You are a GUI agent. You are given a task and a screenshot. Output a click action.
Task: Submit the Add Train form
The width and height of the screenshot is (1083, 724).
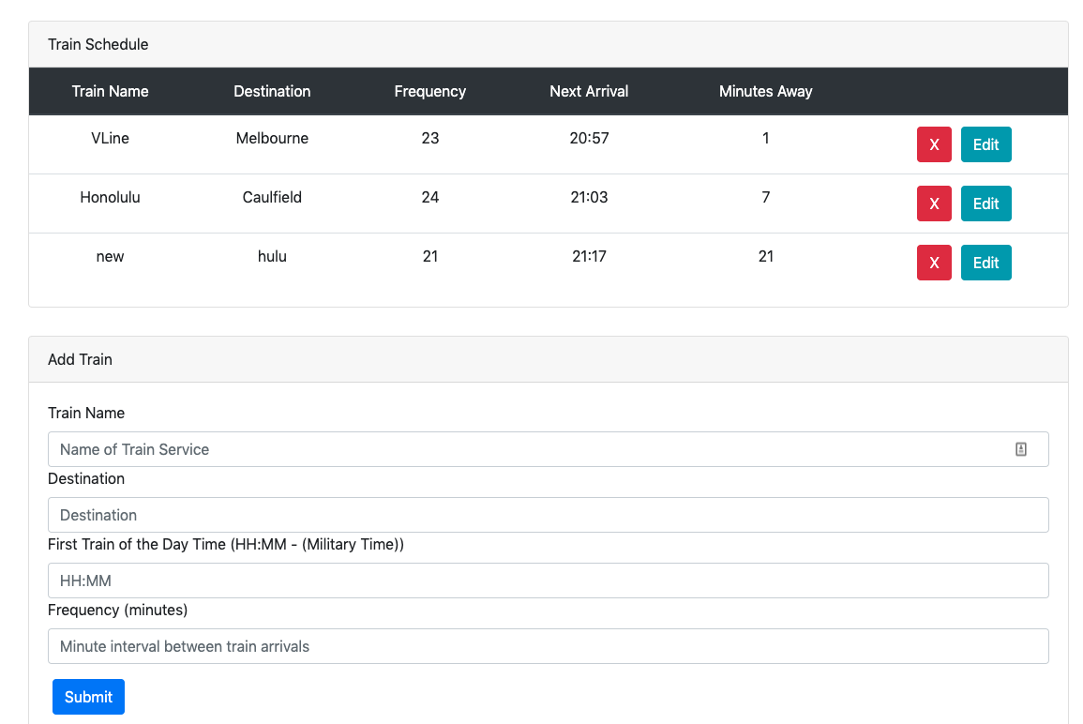pyautogui.click(x=88, y=697)
